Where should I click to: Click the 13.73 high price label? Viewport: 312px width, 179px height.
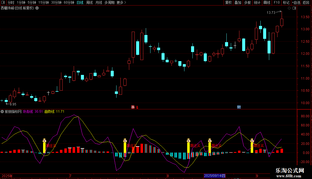tap(271, 12)
